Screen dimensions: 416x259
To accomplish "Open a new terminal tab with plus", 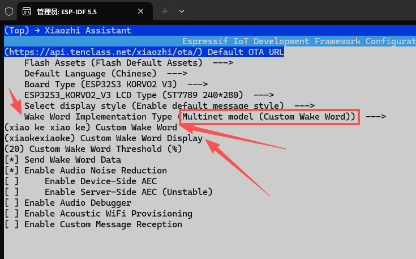I will [165, 11].
